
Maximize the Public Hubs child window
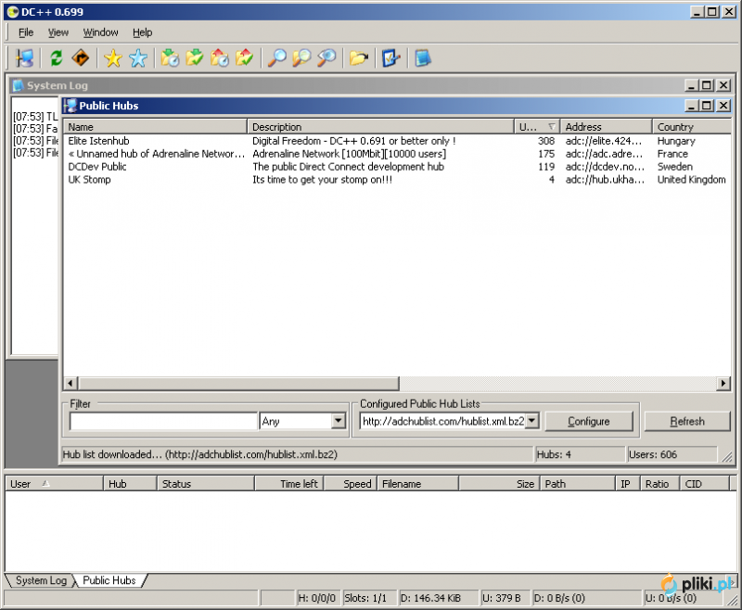707,106
